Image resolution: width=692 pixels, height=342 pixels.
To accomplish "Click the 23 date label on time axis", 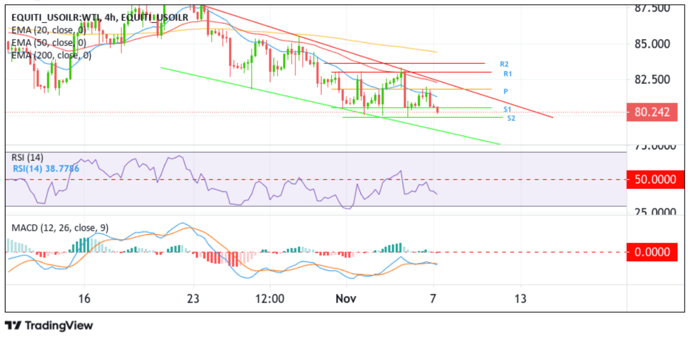I will 194,299.
